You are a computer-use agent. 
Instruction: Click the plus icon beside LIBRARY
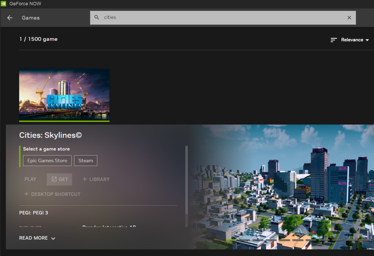click(85, 179)
